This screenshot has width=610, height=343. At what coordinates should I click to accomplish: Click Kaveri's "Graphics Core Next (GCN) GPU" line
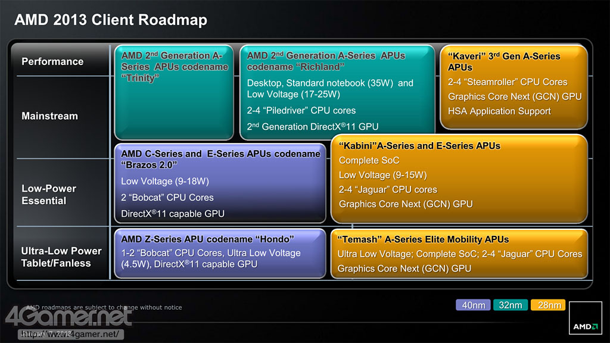pos(515,96)
